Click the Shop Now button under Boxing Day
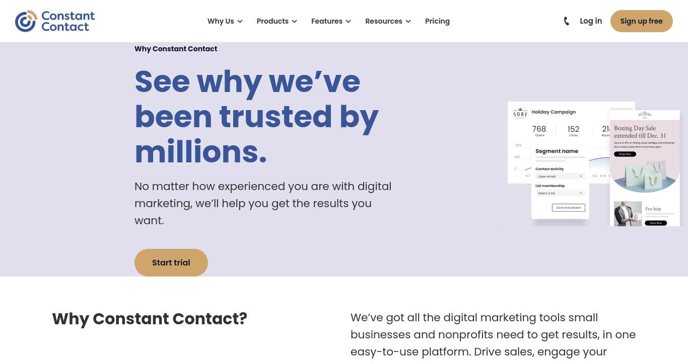The height and width of the screenshot is (364, 688). 625,154
